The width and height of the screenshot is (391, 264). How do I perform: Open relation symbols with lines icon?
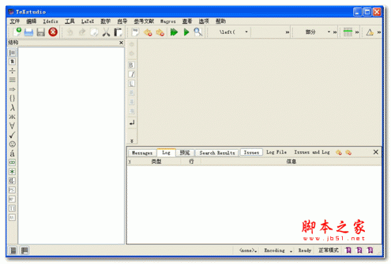pos(12,80)
